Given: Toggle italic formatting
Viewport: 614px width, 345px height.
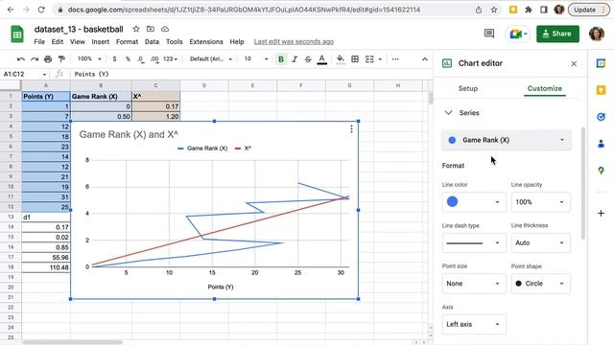Looking at the screenshot, I should click(x=295, y=59).
